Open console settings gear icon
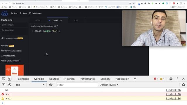 point(183,85)
